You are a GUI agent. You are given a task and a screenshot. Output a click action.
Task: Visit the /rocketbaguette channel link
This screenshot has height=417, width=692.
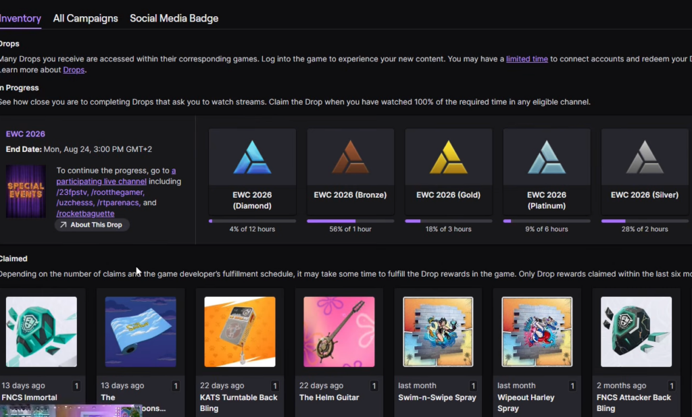[x=85, y=213]
